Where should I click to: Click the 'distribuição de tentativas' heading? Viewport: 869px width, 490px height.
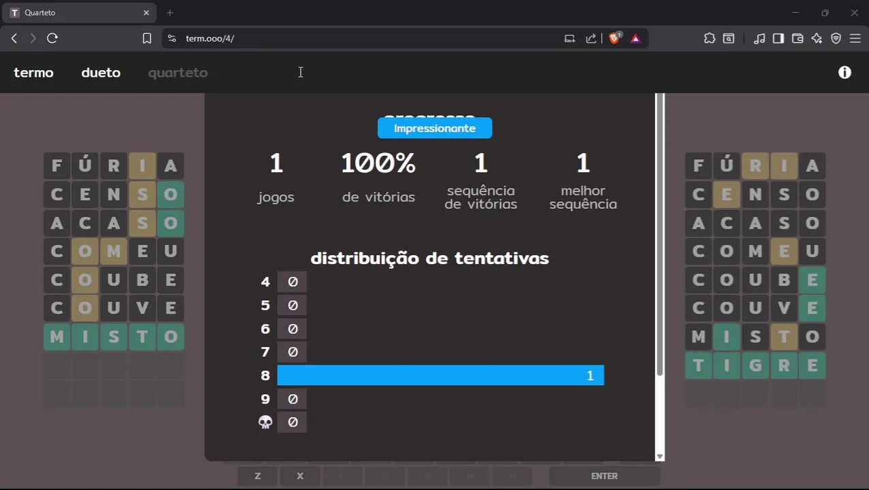point(429,259)
